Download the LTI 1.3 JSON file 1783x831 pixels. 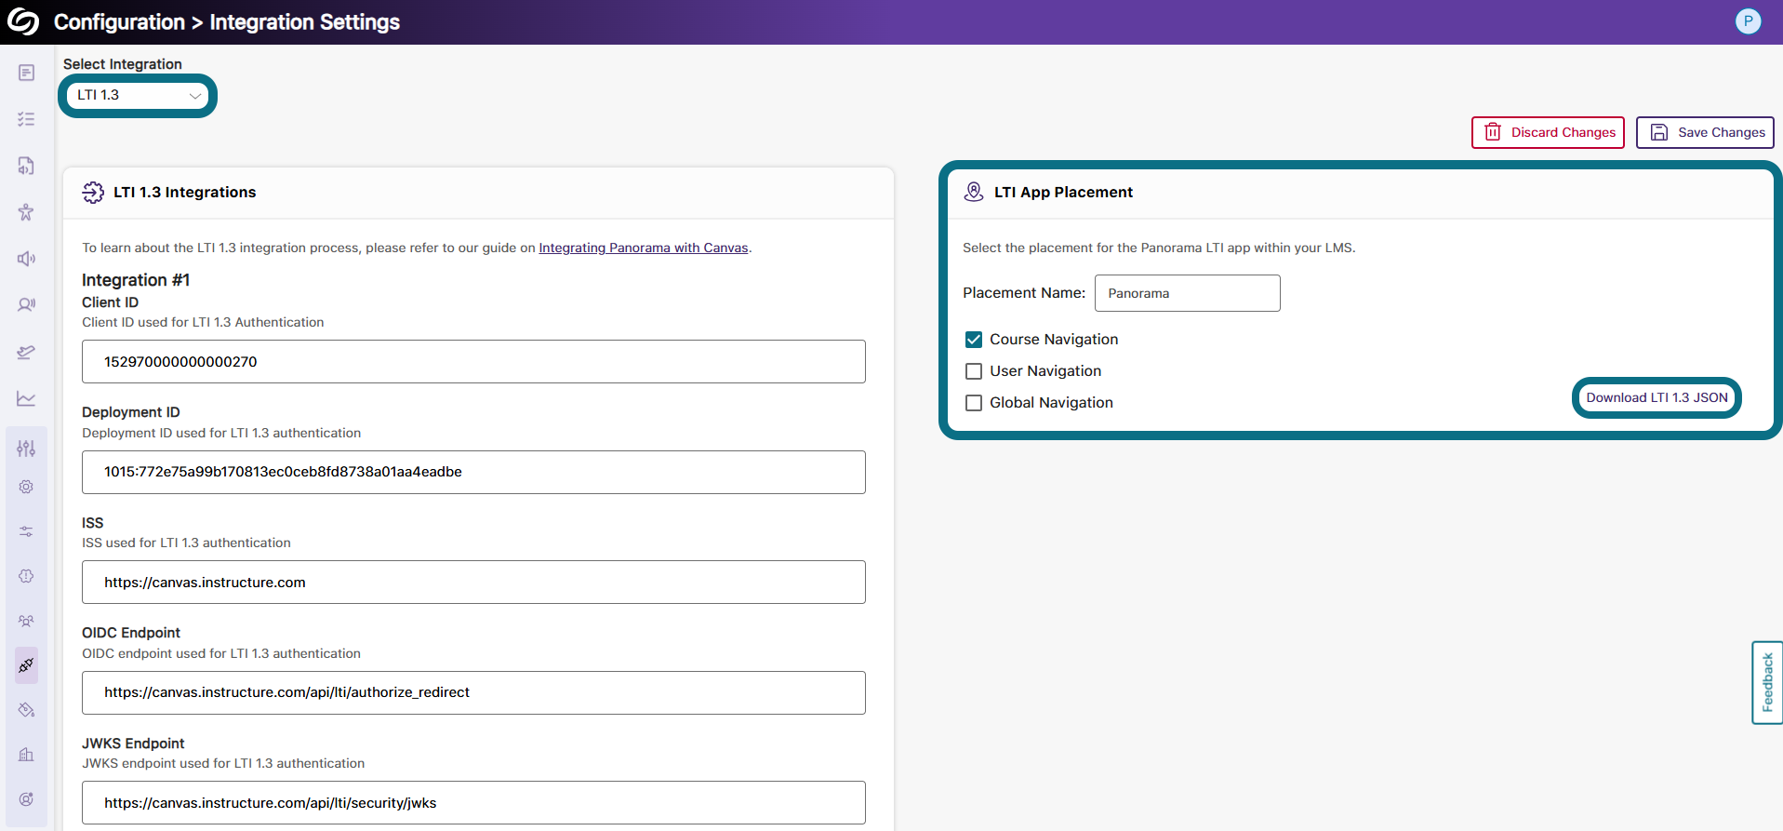coord(1656,397)
